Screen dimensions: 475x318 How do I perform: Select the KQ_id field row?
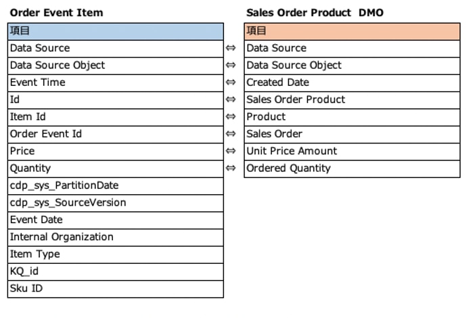point(115,271)
